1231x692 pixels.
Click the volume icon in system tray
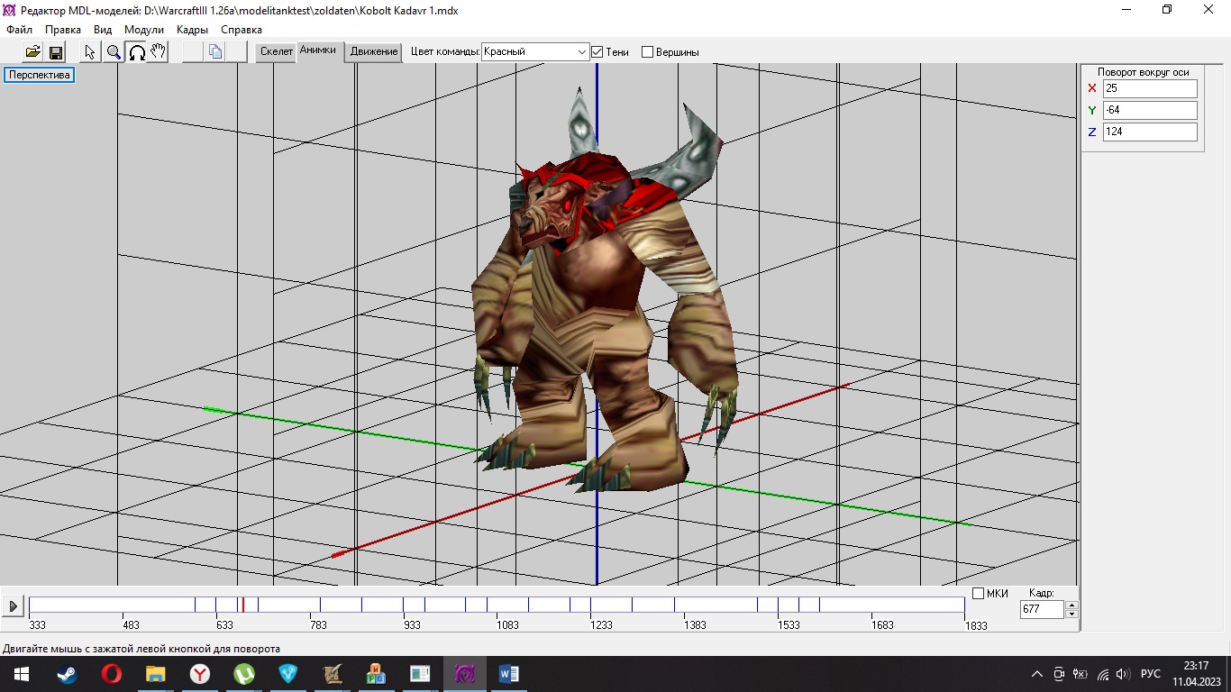coord(1123,674)
